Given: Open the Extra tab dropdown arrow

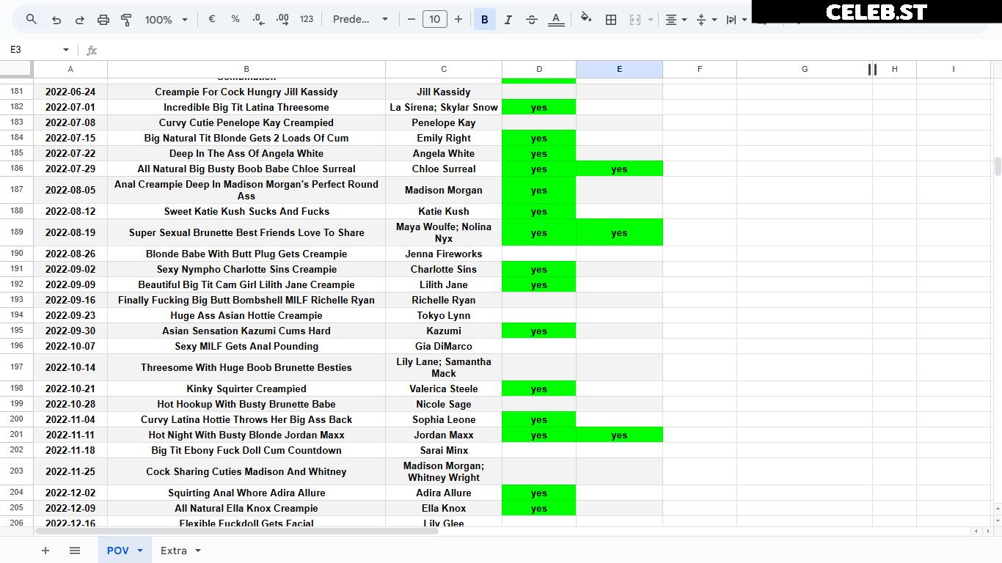Looking at the screenshot, I should (198, 551).
